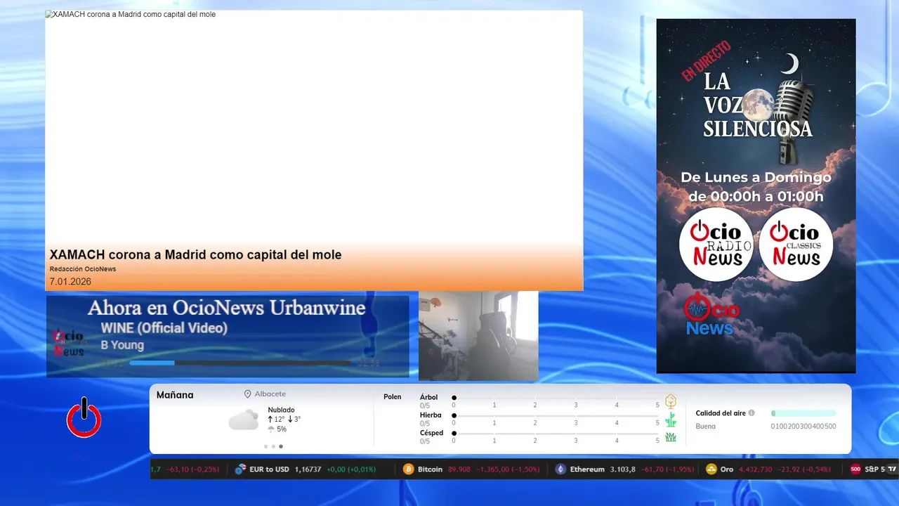Click the S&P 500 red icon
The width and height of the screenshot is (899, 506).
coord(855,469)
